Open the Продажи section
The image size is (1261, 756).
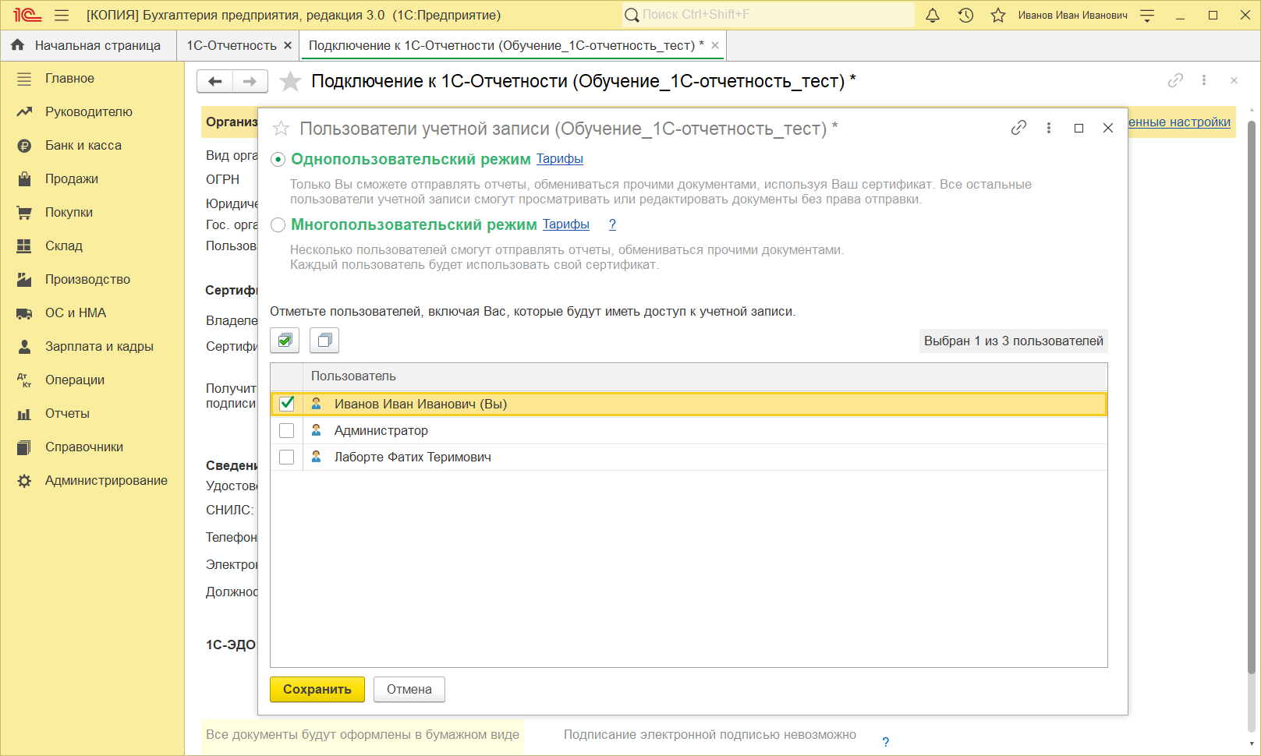(72, 178)
